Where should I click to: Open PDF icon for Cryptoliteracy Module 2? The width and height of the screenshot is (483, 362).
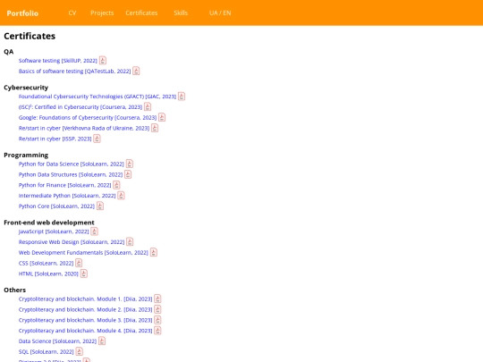(x=157, y=309)
